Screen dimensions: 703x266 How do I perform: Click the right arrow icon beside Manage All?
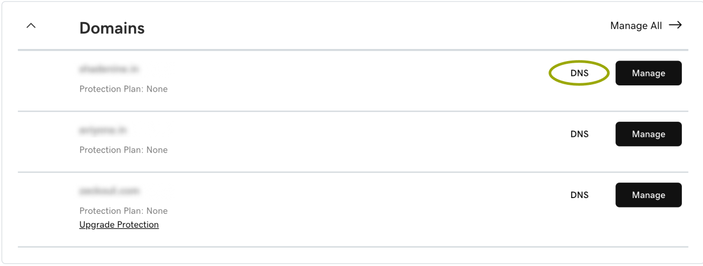[x=675, y=25]
